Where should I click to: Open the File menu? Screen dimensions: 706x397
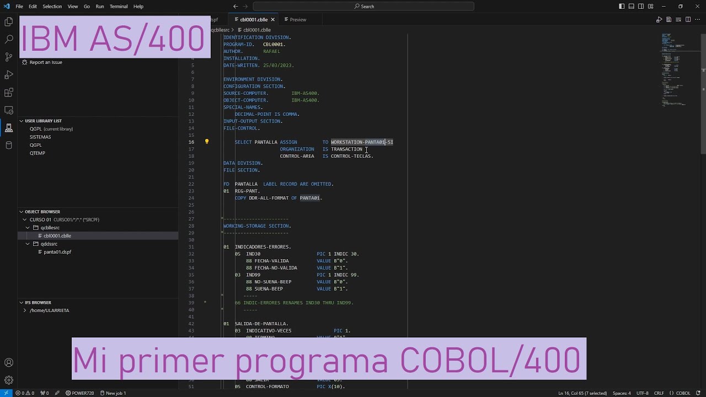click(19, 7)
